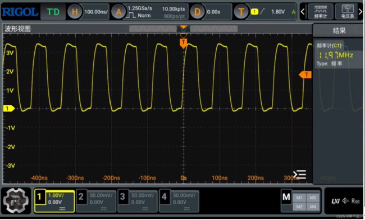Select math channel M4
The image size is (365, 220).
click(x=313, y=206)
